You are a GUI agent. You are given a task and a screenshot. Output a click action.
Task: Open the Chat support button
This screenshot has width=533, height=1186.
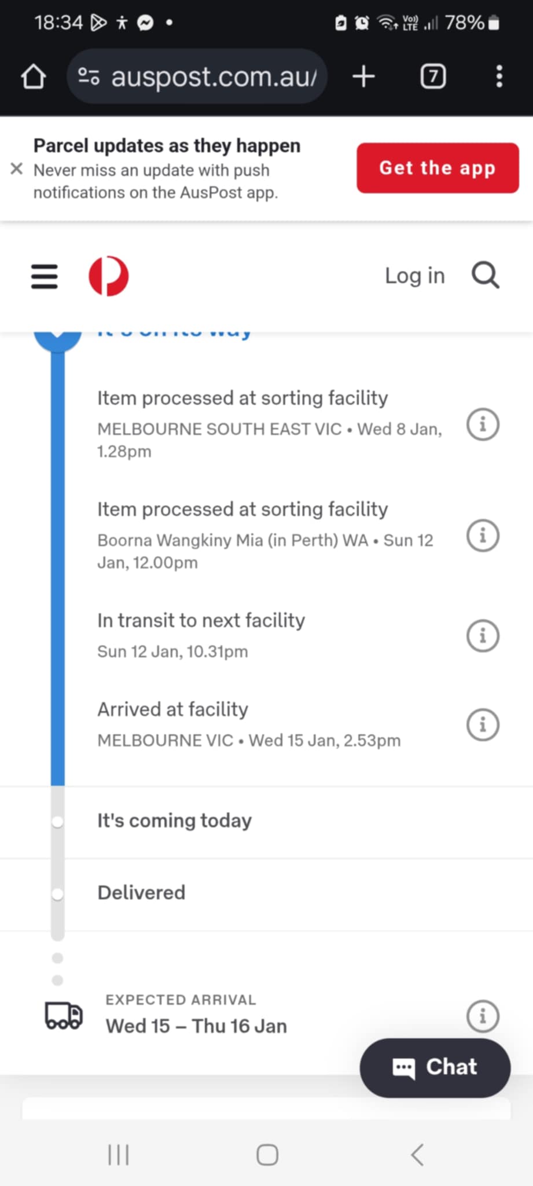point(435,1067)
